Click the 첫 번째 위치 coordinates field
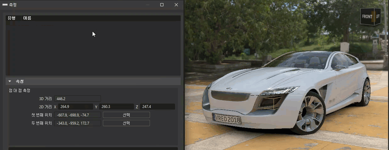This screenshot has height=150, width=389. [77, 115]
